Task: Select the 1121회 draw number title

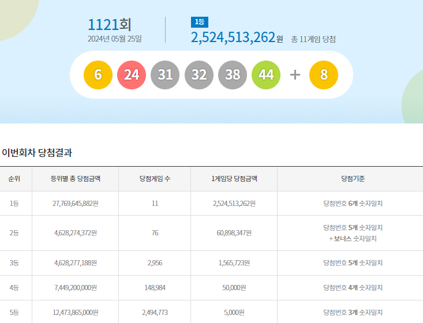Action: [x=110, y=25]
